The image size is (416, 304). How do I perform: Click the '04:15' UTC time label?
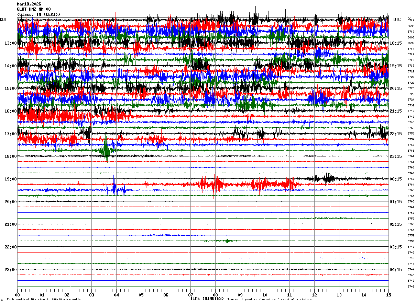point(396,270)
